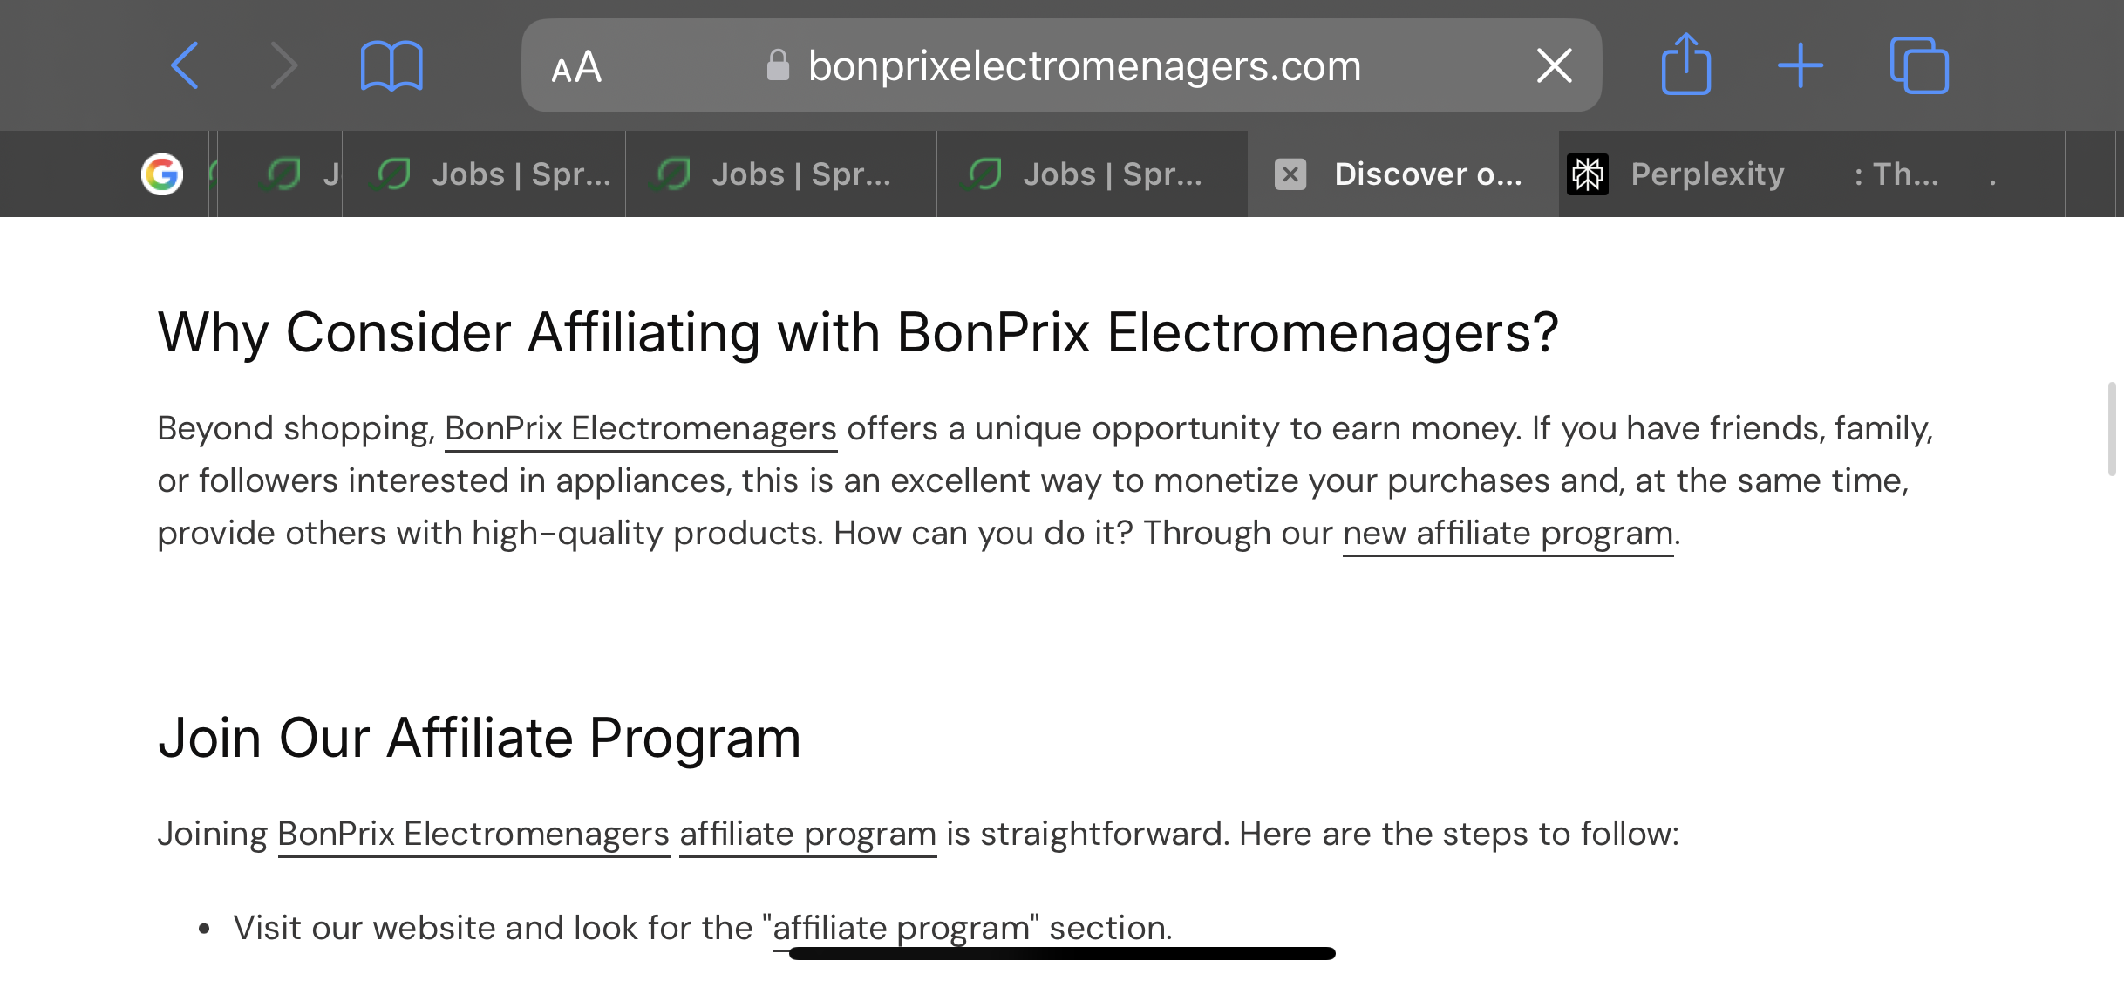Select the first Jobs | Spr... tab

(484, 174)
